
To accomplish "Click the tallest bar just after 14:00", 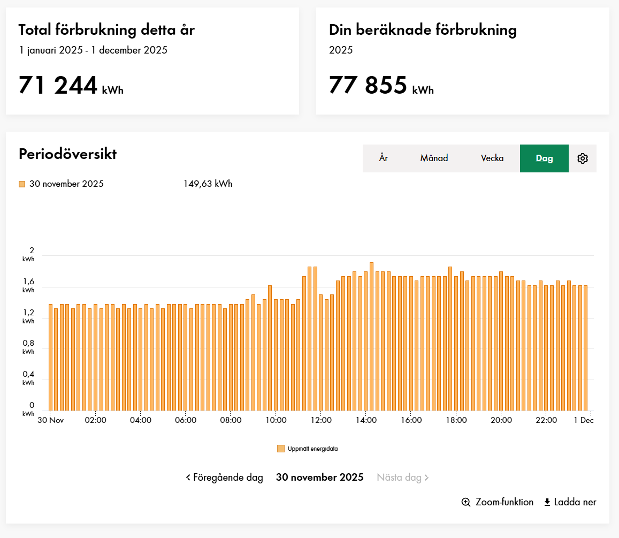I will coord(371,337).
